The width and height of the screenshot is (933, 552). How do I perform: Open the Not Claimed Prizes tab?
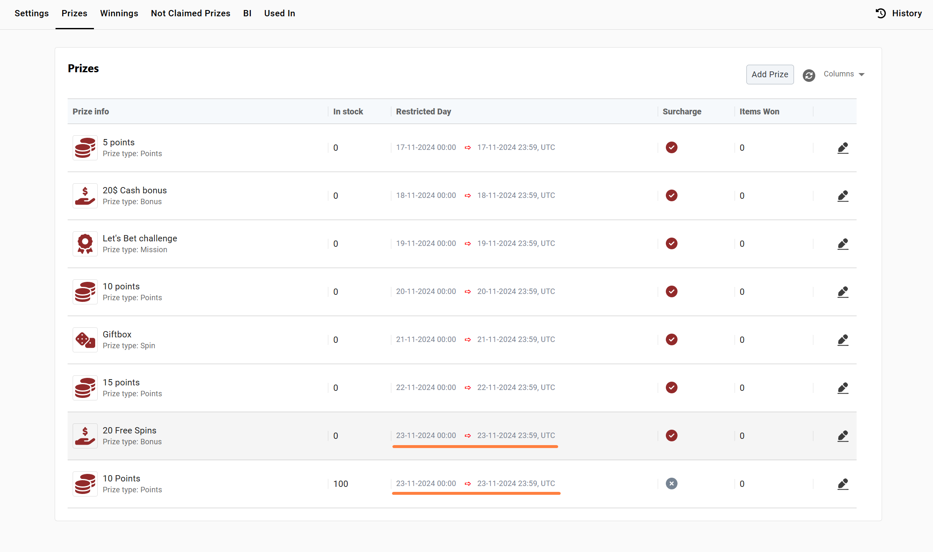pyautogui.click(x=190, y=13)
